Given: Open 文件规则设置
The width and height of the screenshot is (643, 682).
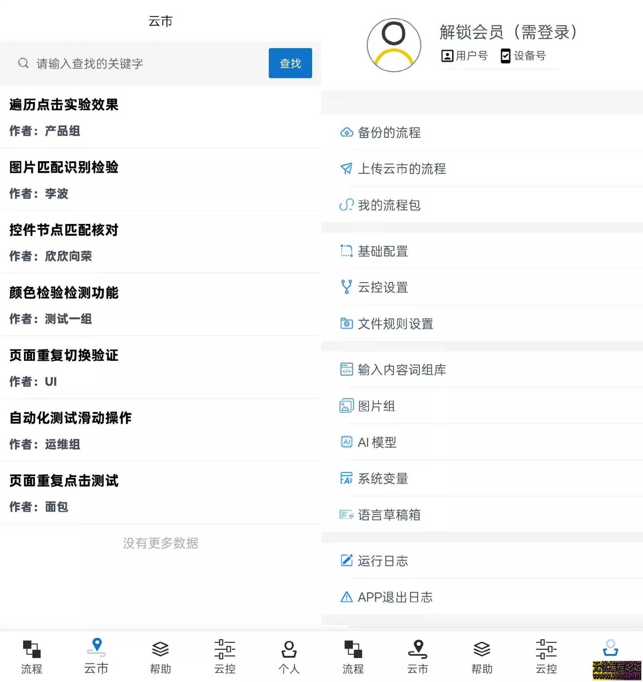Looking at the screenshot, I should (395, 324).
